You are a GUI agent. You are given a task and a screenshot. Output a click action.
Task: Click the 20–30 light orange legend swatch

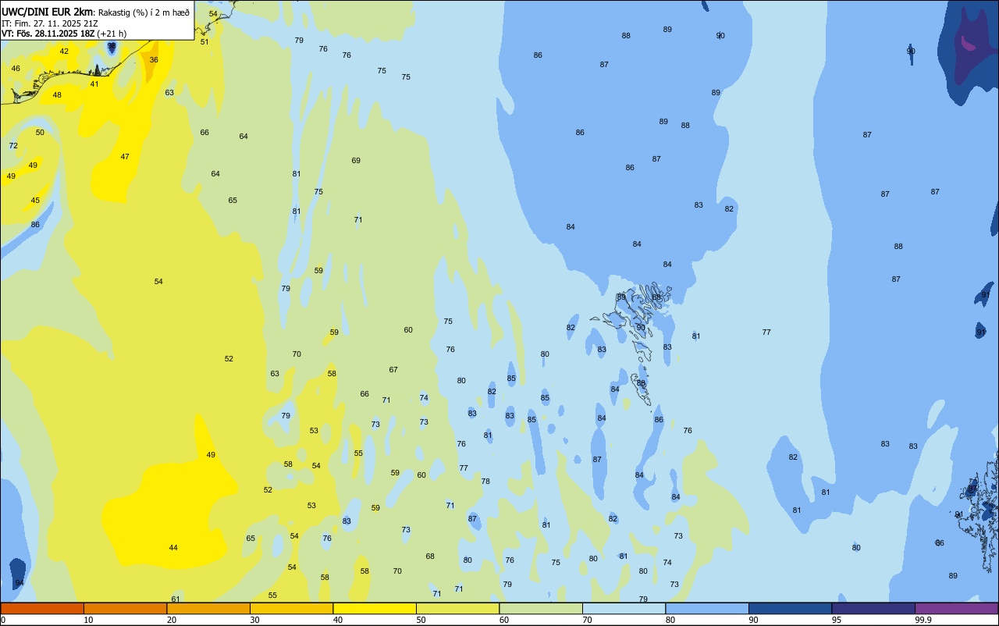[208, 608]
